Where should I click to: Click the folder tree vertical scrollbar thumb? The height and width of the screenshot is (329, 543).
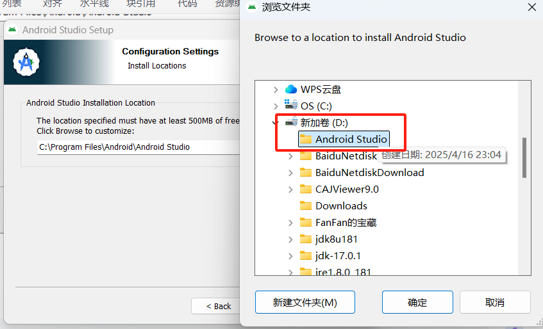(524, 158)
